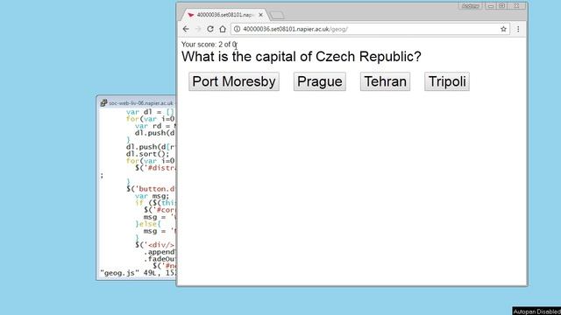The image size is (561, 315).
Task: Click the browser forward arrow
Action: [198, 29]
